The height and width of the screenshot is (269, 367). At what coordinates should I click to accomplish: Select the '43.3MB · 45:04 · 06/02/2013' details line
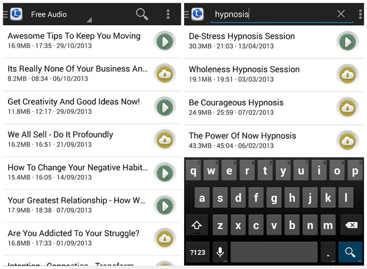pos(231,146)
